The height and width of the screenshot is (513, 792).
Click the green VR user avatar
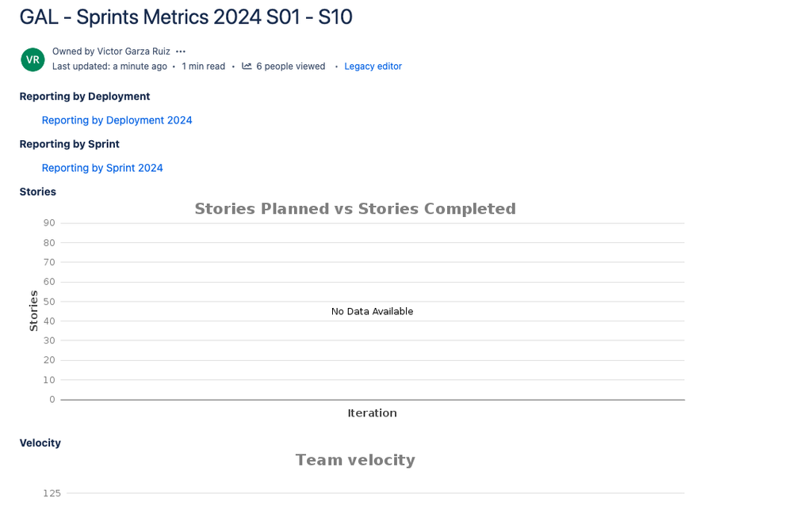pos(33,59)
